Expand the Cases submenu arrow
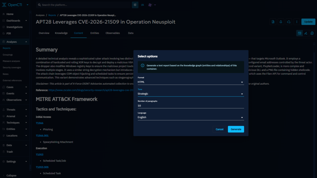The height and width of the screenshot is (178, 317). pos(26,87)
